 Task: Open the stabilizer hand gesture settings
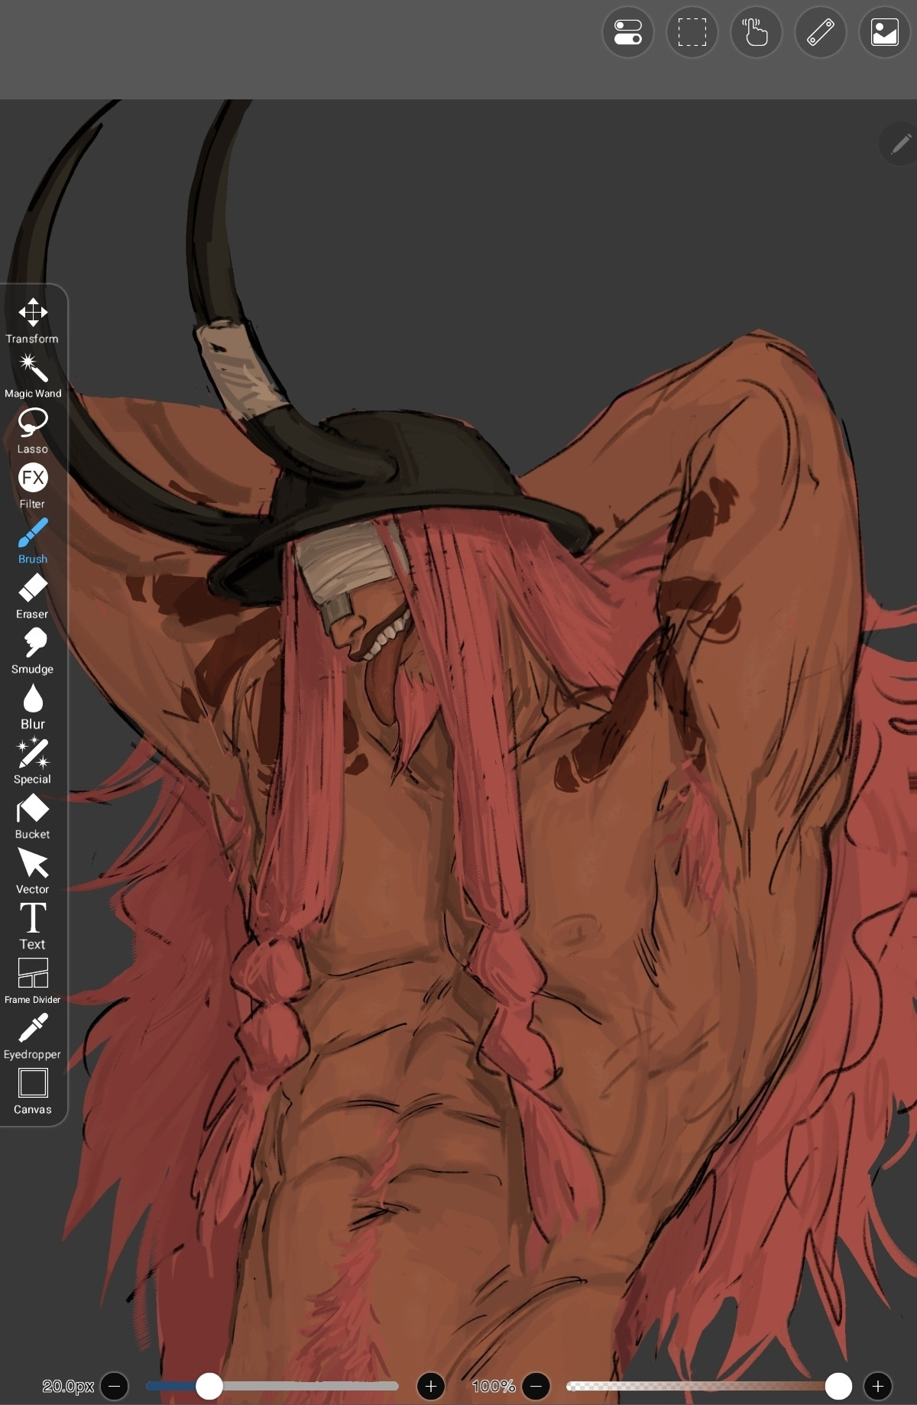point(757,32)
